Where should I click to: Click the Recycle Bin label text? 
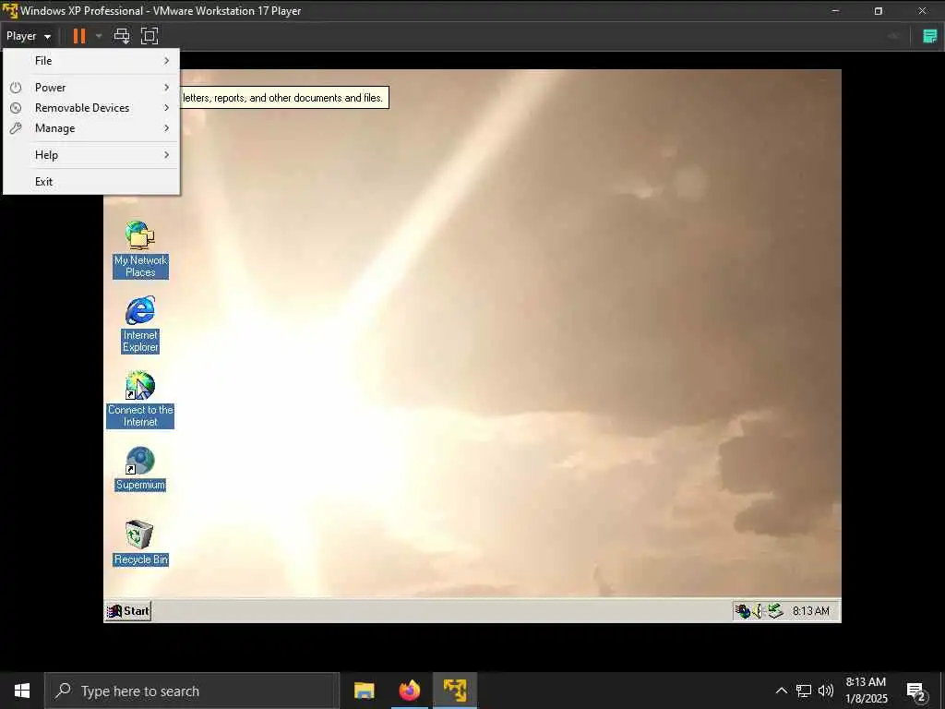(141, 559)
